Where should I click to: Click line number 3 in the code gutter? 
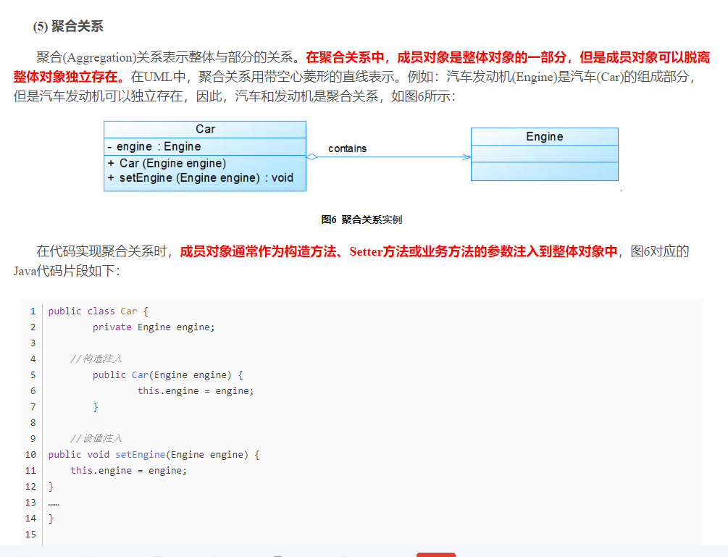click(x=33, y=343)
